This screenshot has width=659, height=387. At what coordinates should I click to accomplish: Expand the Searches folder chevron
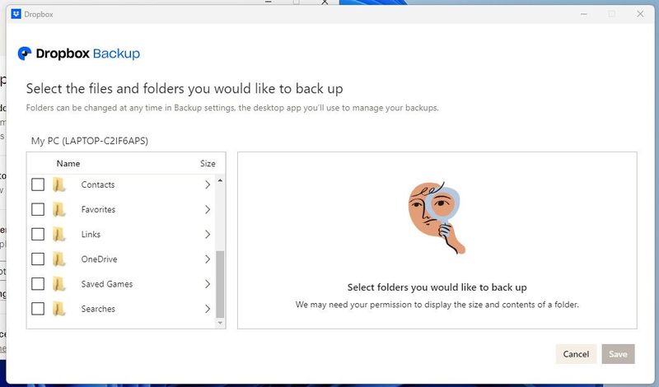(x=208, y=309)
